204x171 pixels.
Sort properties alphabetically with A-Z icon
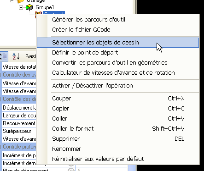[x=16, y=56]
